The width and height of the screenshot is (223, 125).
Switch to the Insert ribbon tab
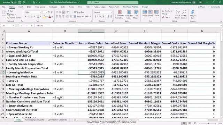tap(21, 7)
